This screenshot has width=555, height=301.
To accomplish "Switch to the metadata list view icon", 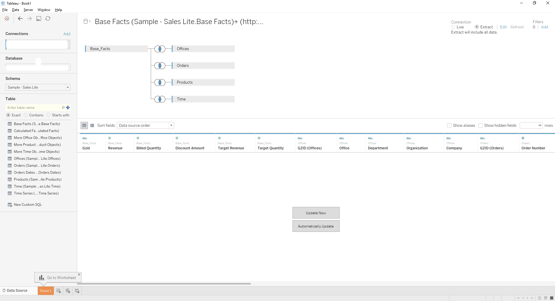I will (x=92, y=125).
